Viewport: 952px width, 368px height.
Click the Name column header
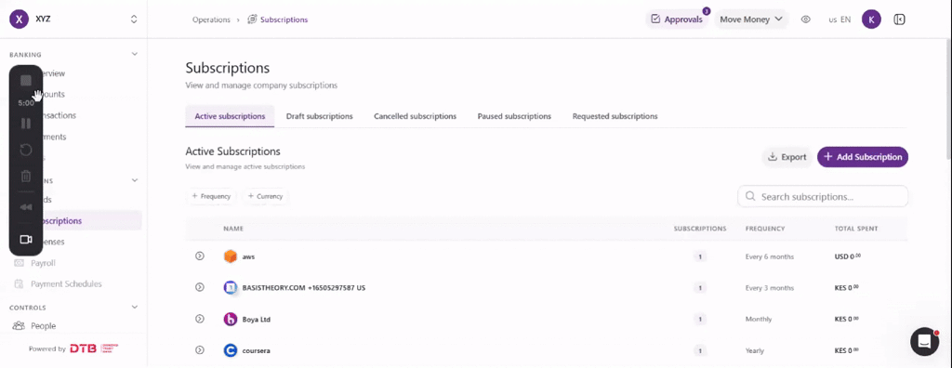(233, 229)
